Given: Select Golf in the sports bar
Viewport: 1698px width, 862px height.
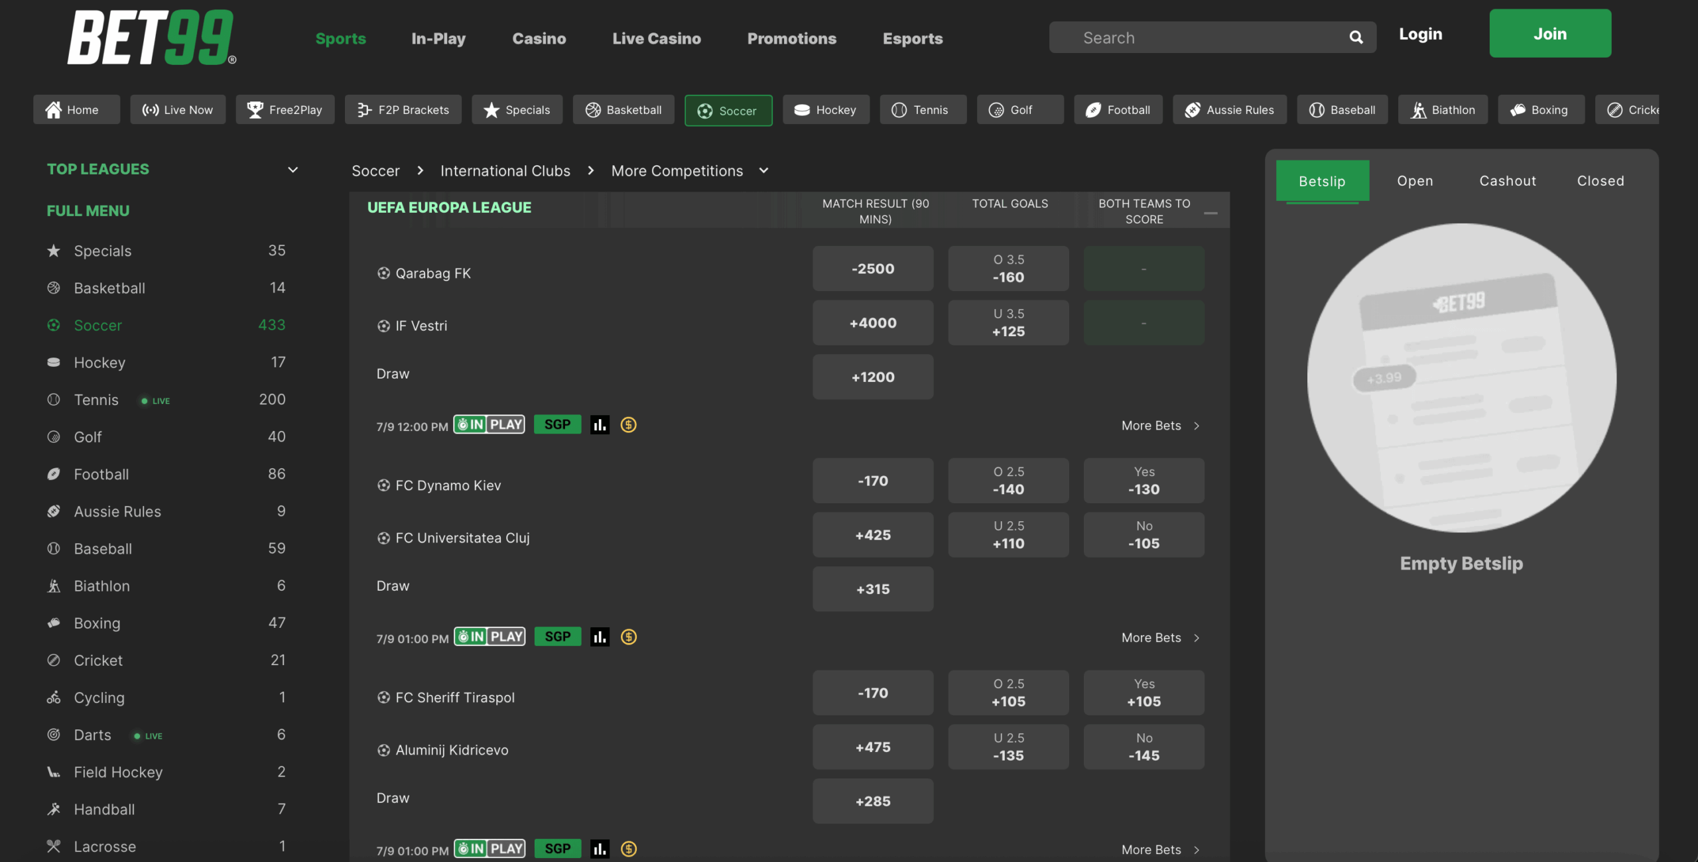Looking at the screenshot, I should [x=1020, y=110].
